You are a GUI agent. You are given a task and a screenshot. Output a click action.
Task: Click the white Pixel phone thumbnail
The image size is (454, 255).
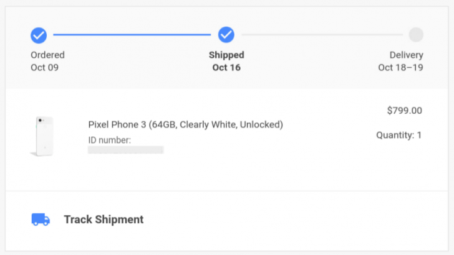(x=42, y=136)
